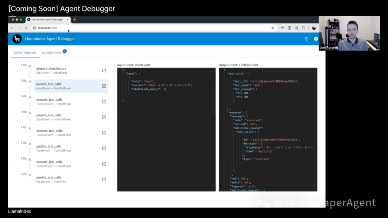The image size is (388, 218).
Task: Click the timeline dot beside prepare_chat_history
Action: pos(30,66)
